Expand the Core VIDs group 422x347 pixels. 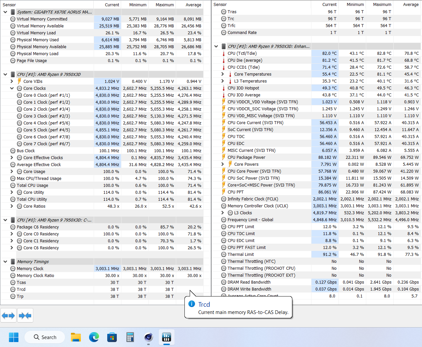(x=12, y=81)
